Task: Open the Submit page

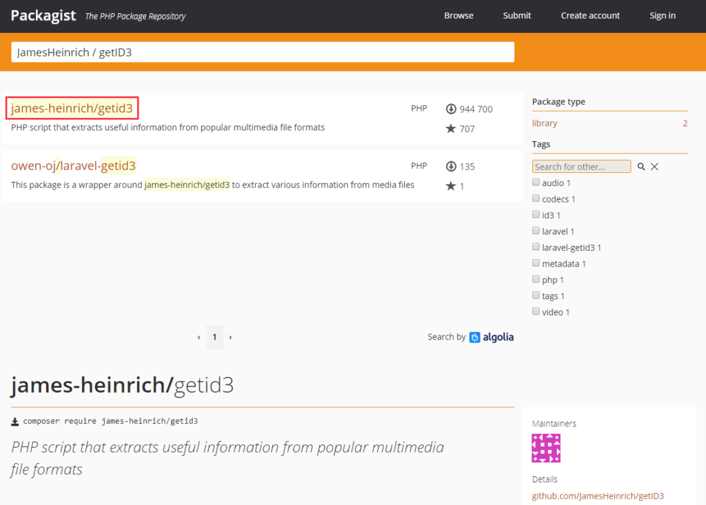Action: pyautogui.click(x=517, y=16)
